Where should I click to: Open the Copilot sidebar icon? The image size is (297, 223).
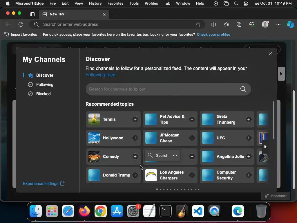tap(290, 24)
